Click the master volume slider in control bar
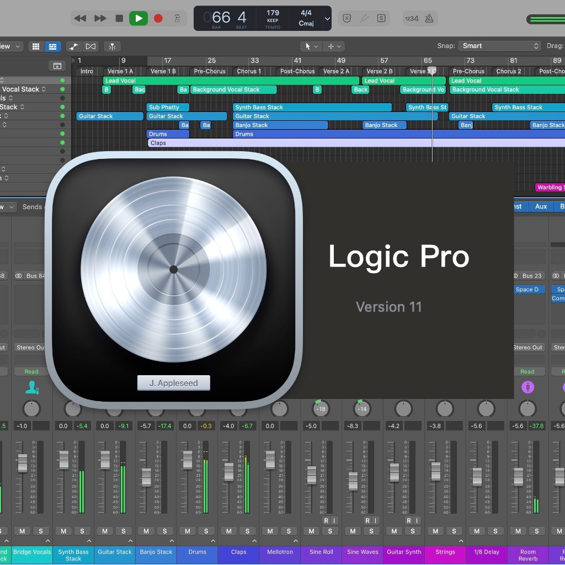The height and width of the screenshot is (565, 565). (x=546, y=19)
